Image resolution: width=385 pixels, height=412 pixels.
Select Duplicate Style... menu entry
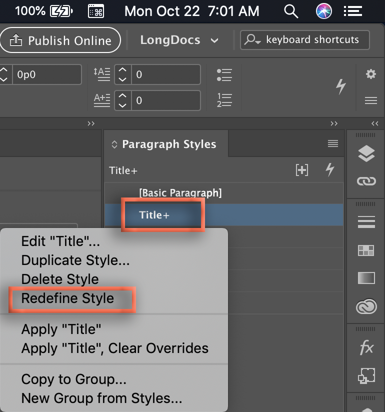pyautogui.click(x=75, y=260)
